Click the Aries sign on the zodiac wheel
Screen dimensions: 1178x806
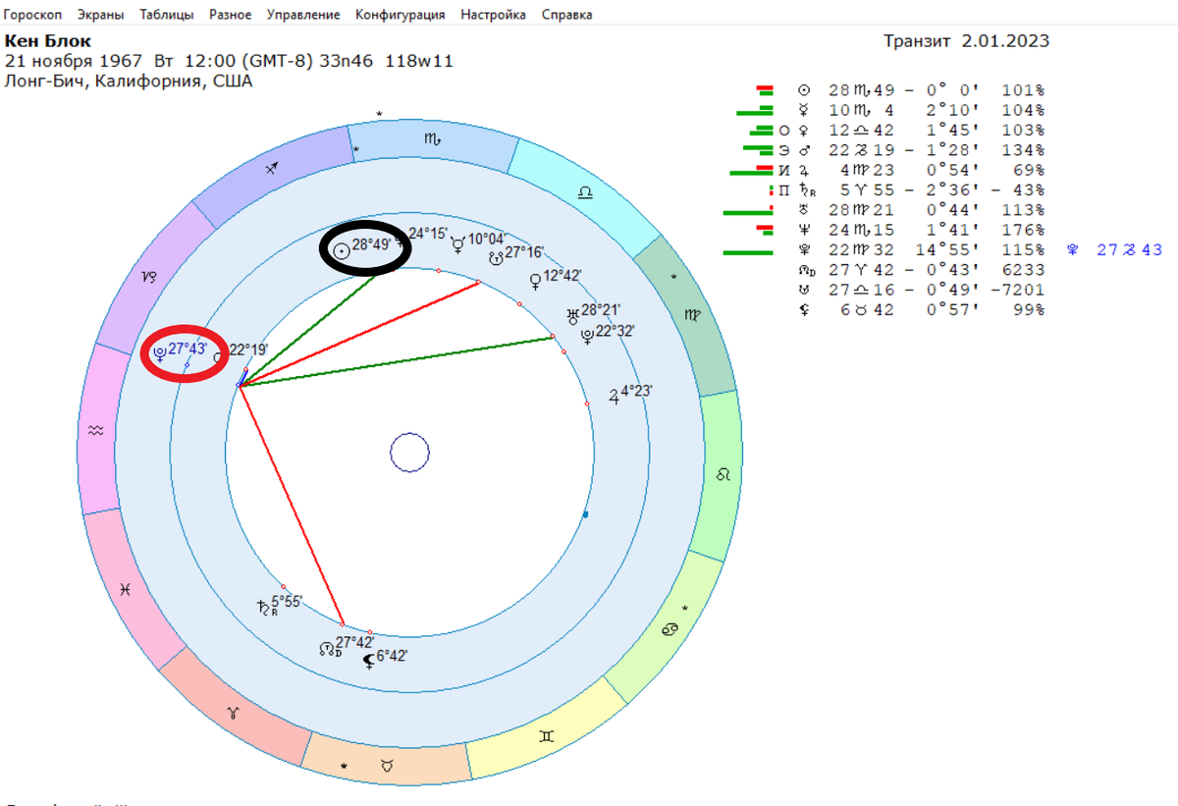pyautogui.click(x=234, y=712)
